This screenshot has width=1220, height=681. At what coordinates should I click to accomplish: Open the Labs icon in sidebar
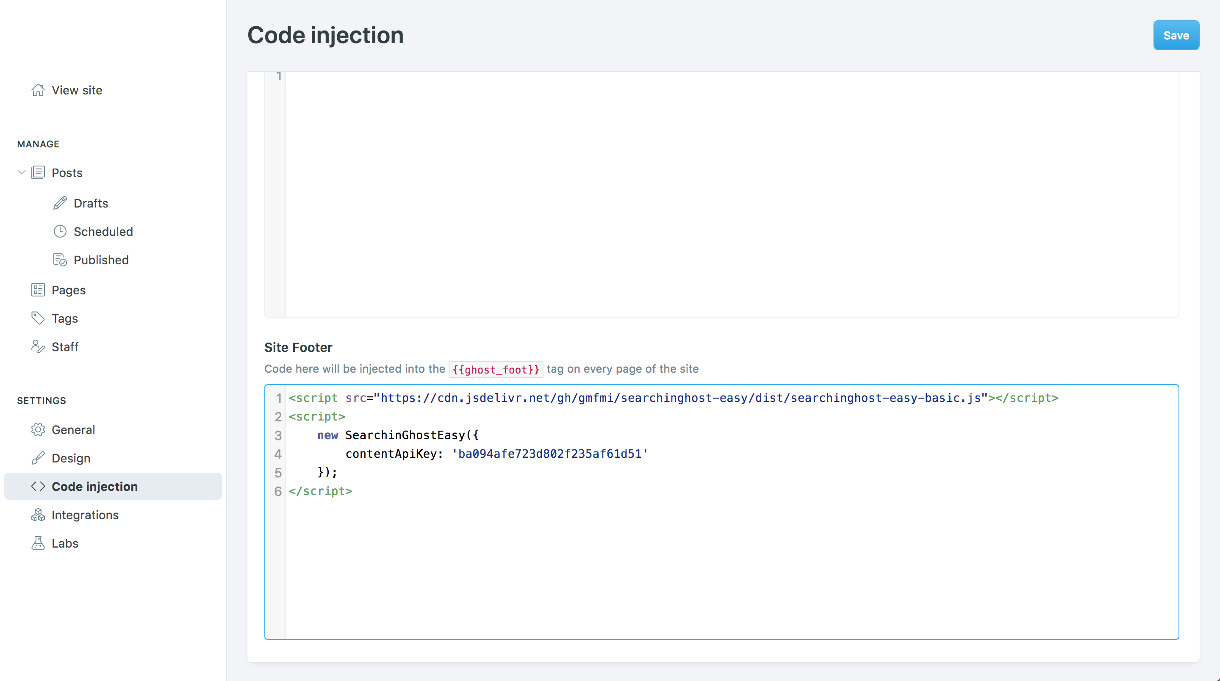click(x=38, y=543)
